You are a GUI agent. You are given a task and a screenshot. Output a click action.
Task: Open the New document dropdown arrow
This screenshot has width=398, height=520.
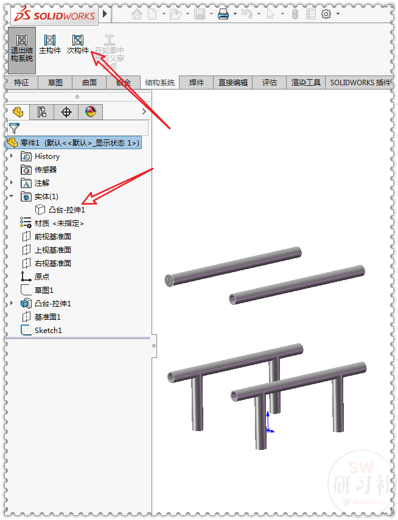coord(164,14)
